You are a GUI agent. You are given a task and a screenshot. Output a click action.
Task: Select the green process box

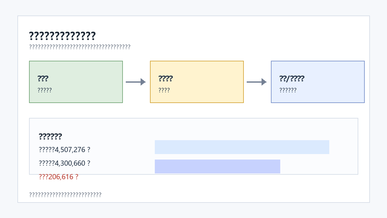[76, 82]
